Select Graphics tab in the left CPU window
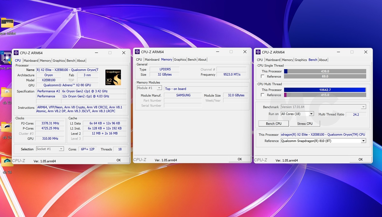 59,61
